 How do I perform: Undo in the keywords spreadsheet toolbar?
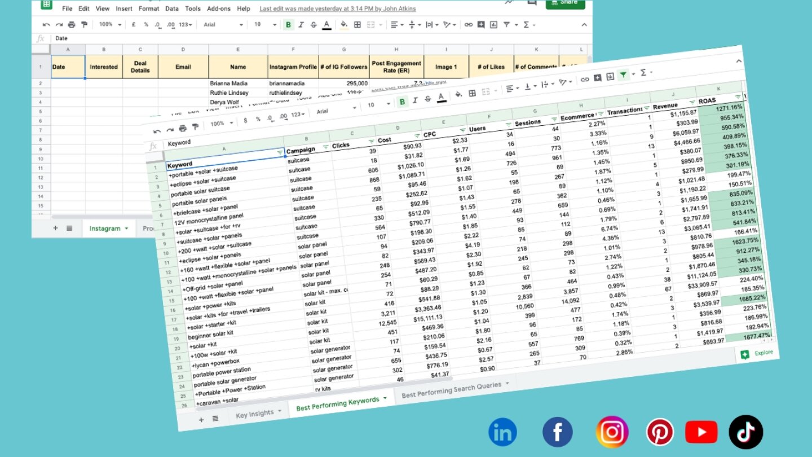pos(158,131)
